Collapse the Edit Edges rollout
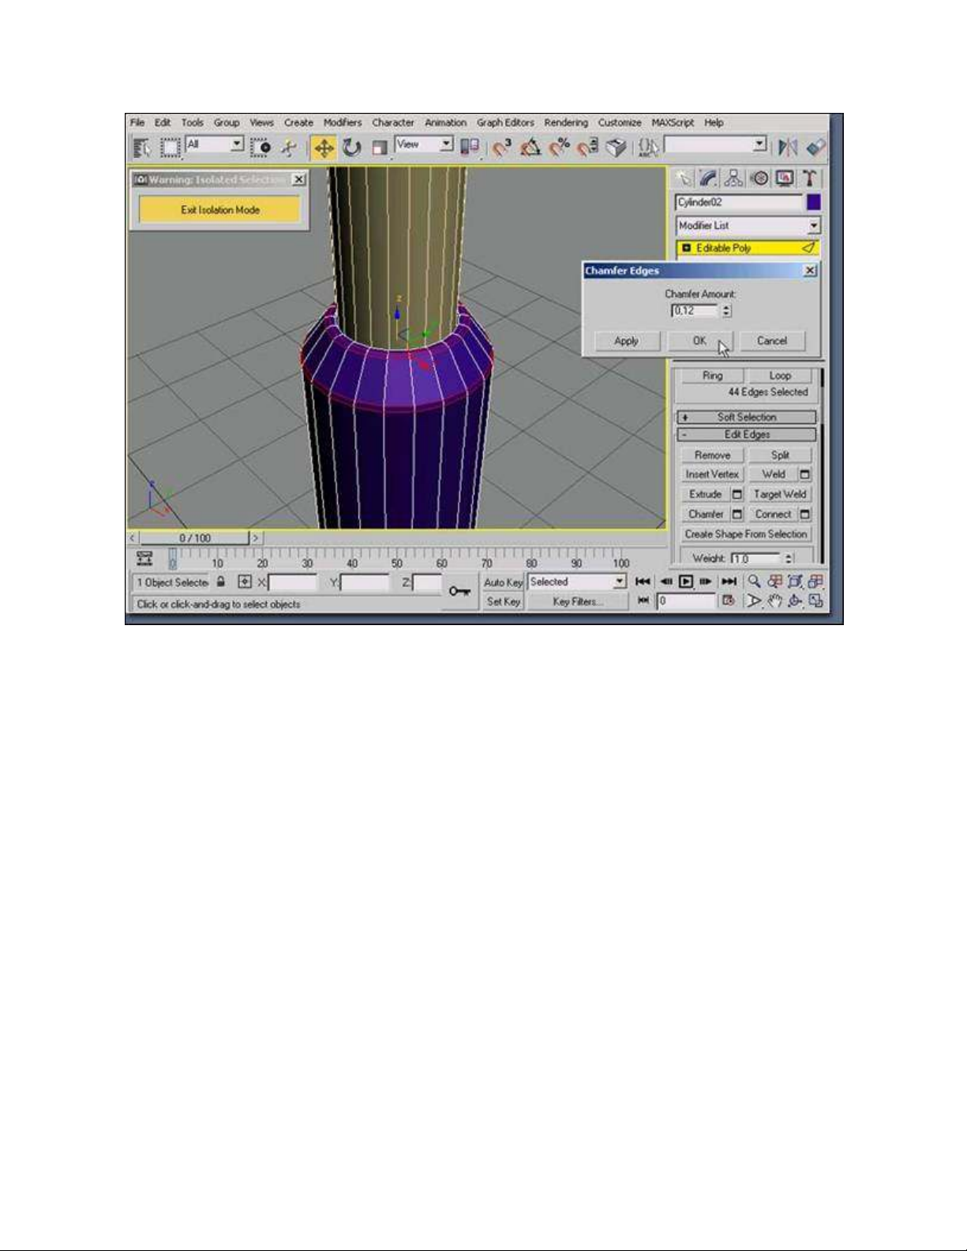This screenshot has height=1251, width=967. point(747,435)
